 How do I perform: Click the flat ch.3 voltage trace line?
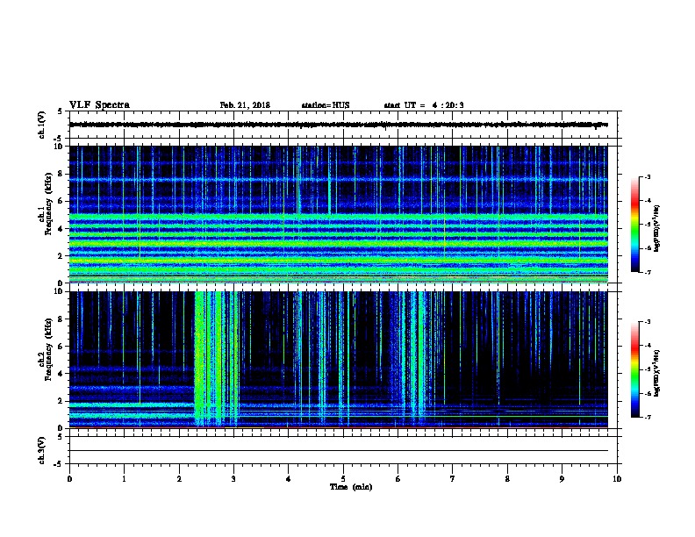pyautogui.click(x=338, y=451)
